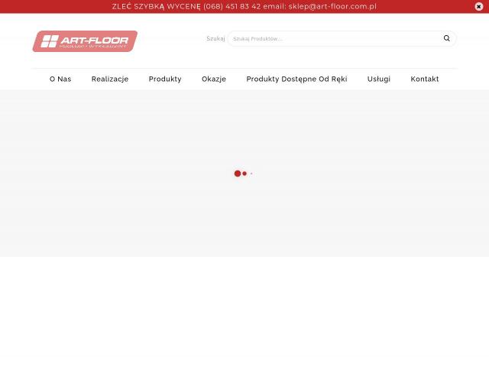The image size is (489, 367).
Task: Open the Okazje menu item
Action: [214, 79]
